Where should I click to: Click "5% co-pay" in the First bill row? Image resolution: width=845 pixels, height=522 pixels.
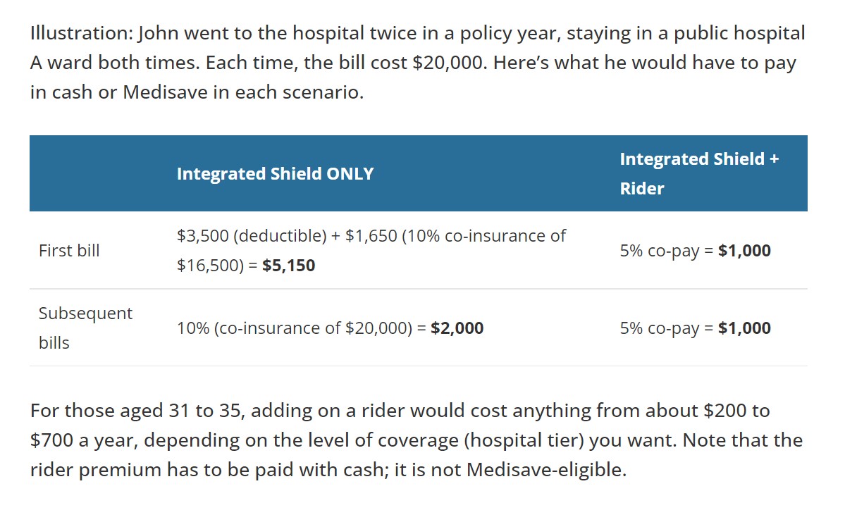[659, 251]
